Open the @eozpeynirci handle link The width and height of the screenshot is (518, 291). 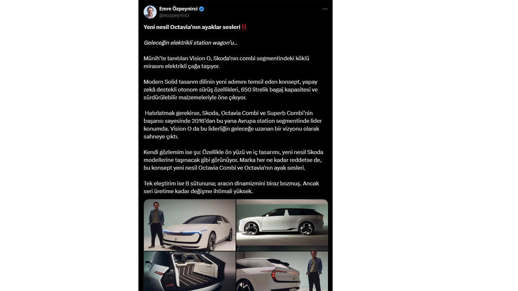(x=174, y=15)
